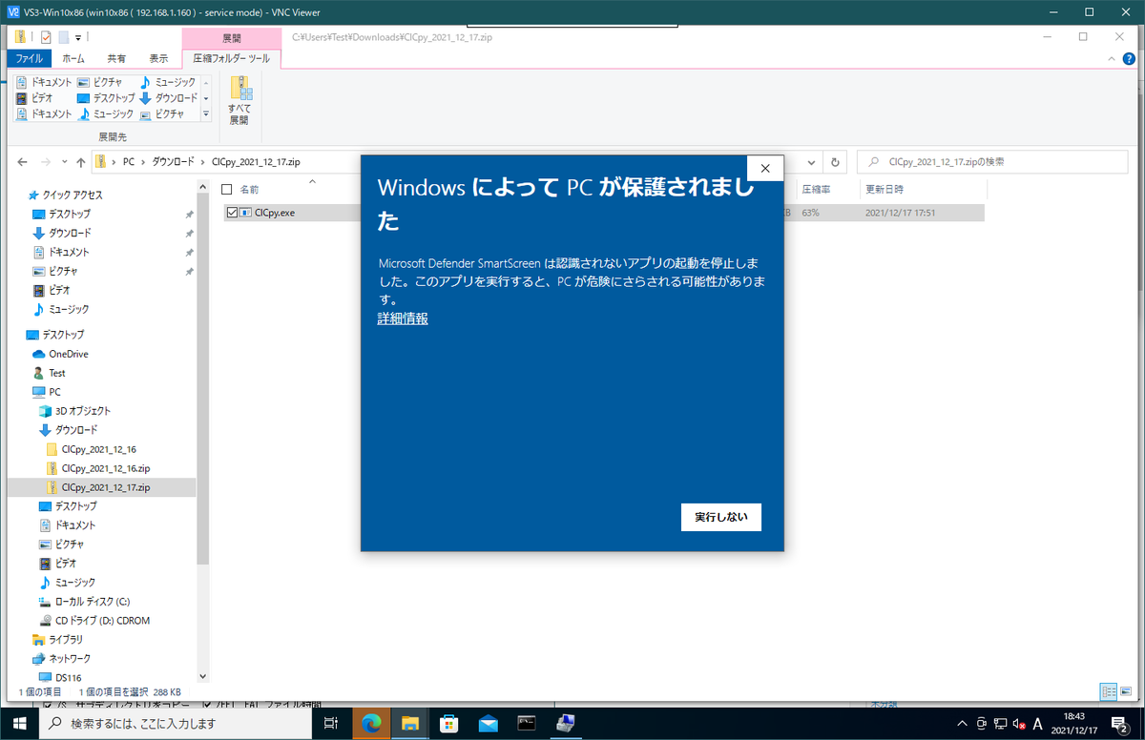Screen dimensions: 1145x740
Task: Open Command Prompt icon on taskbar
Action: (x=527, y=723)
